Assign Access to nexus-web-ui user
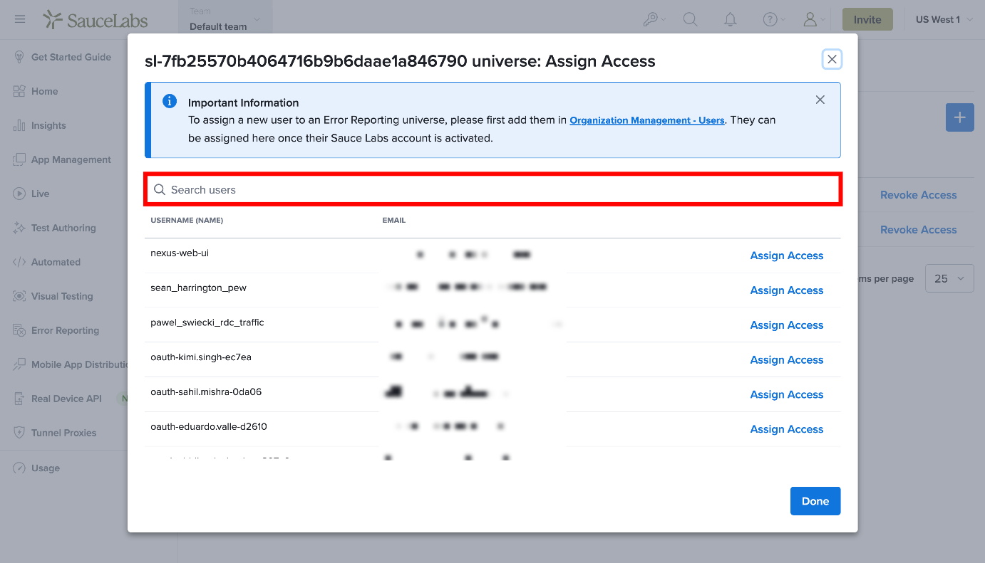Image resolution: width=985 pixels, height=563 pixels. 786,256
